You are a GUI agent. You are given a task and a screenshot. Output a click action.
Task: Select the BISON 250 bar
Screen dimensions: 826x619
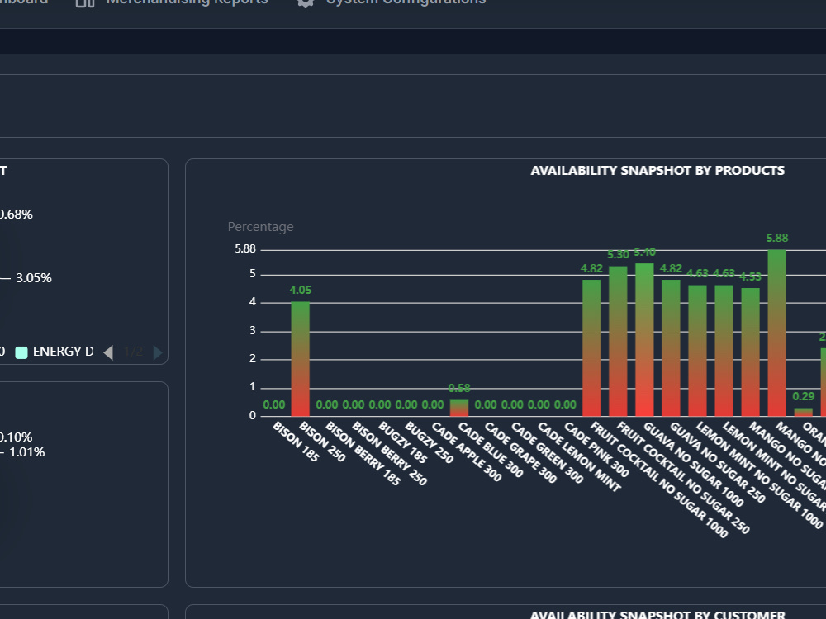click(301, 359)
